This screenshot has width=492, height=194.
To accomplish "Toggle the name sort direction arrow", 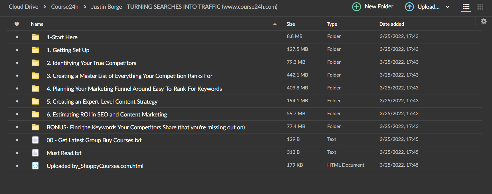I will (x=275, y=24).
